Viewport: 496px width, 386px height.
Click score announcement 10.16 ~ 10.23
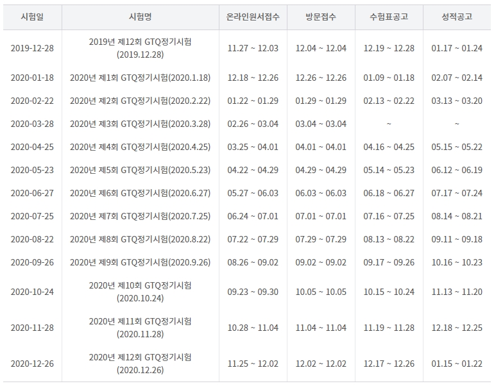pyautogui.click(x=457, y=262)
